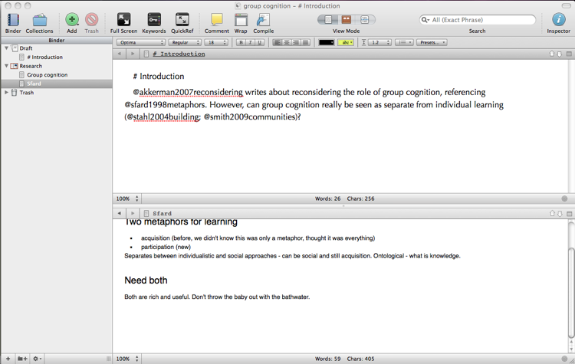Viewport: 575px width, 364px height.
Task: Select Group cognition in the binder
Action: point(47,75)
